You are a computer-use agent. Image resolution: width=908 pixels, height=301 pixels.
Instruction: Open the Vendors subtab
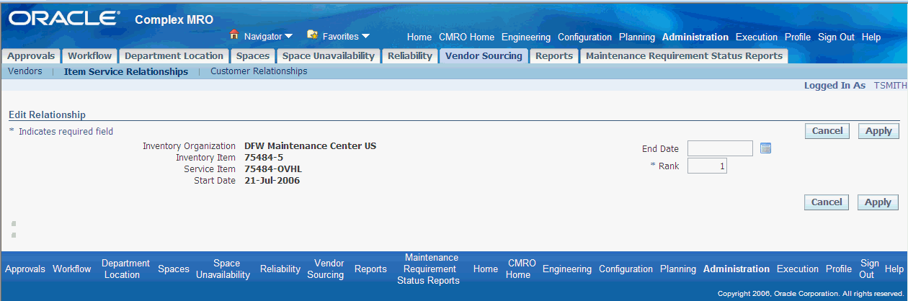pyautogui.click(x=25, y=71)
